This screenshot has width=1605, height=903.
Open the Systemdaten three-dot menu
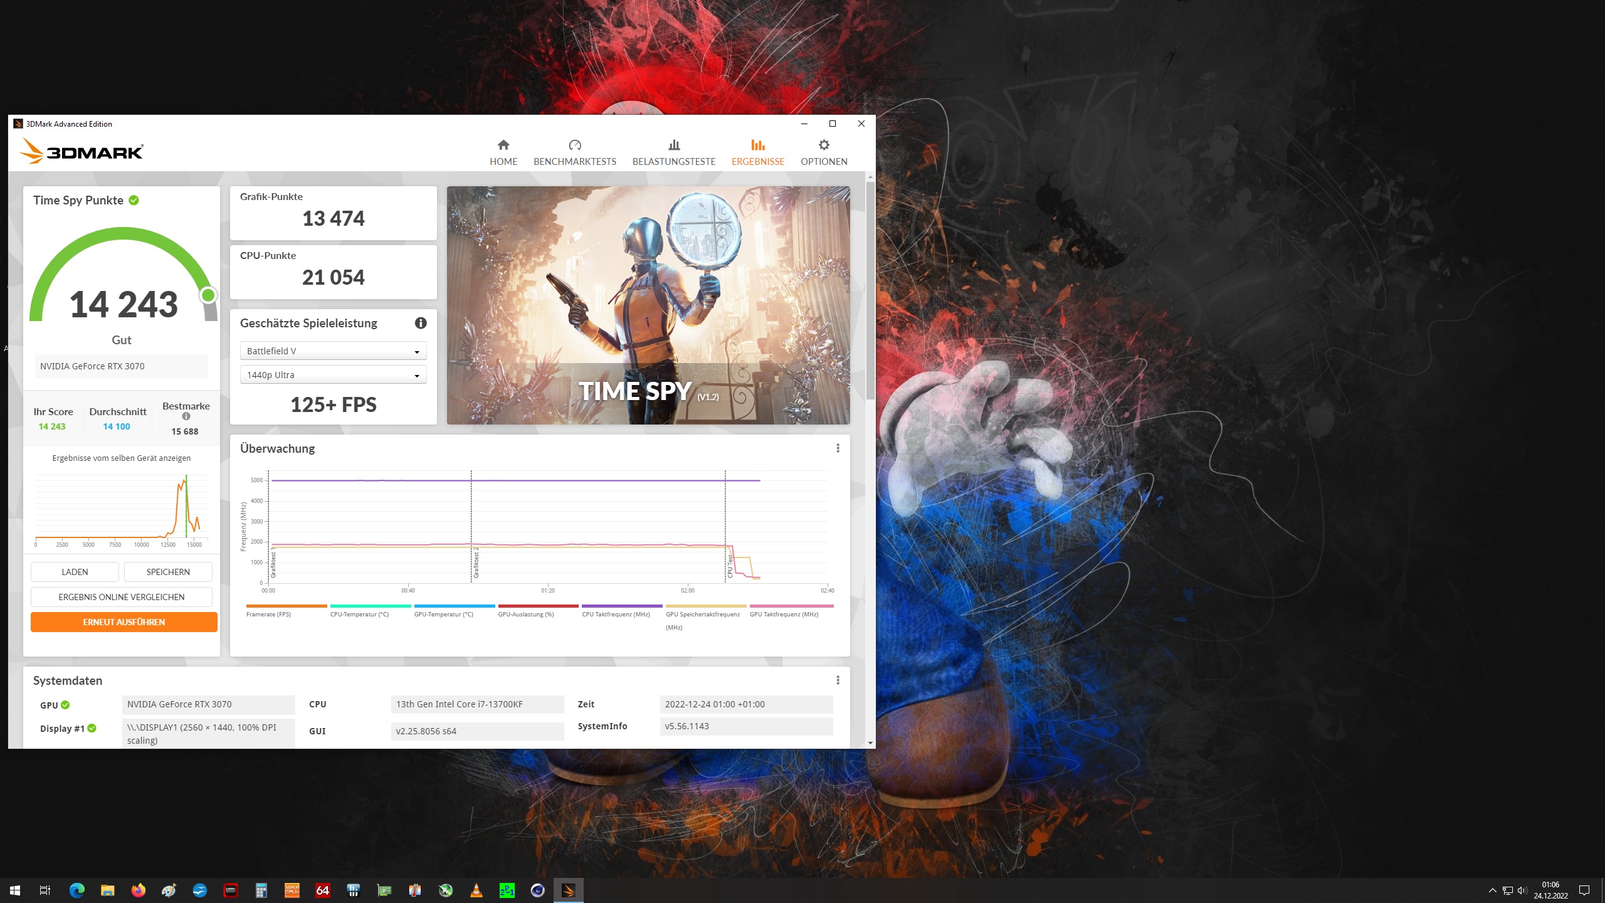pyautogui.click(x=838, y=679)
